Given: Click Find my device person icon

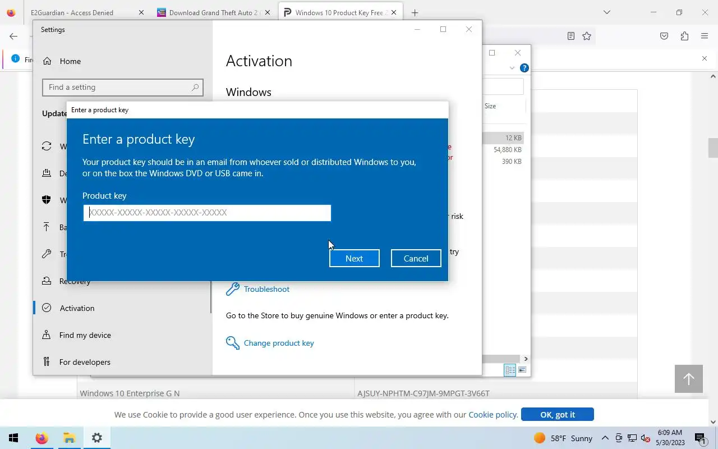Looking at the screenshot, I should pos(47,335).
